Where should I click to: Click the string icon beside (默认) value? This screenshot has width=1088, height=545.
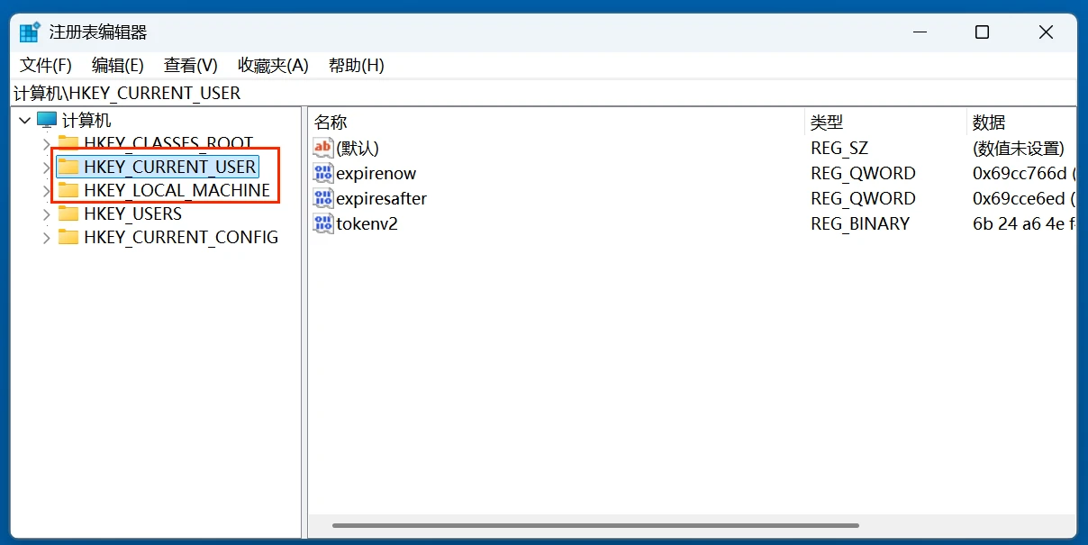323,148
